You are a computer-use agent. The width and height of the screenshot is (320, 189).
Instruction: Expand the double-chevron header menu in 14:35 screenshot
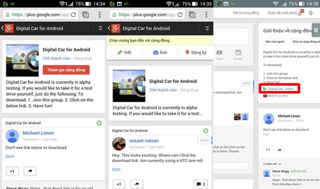tap(207, 28)
